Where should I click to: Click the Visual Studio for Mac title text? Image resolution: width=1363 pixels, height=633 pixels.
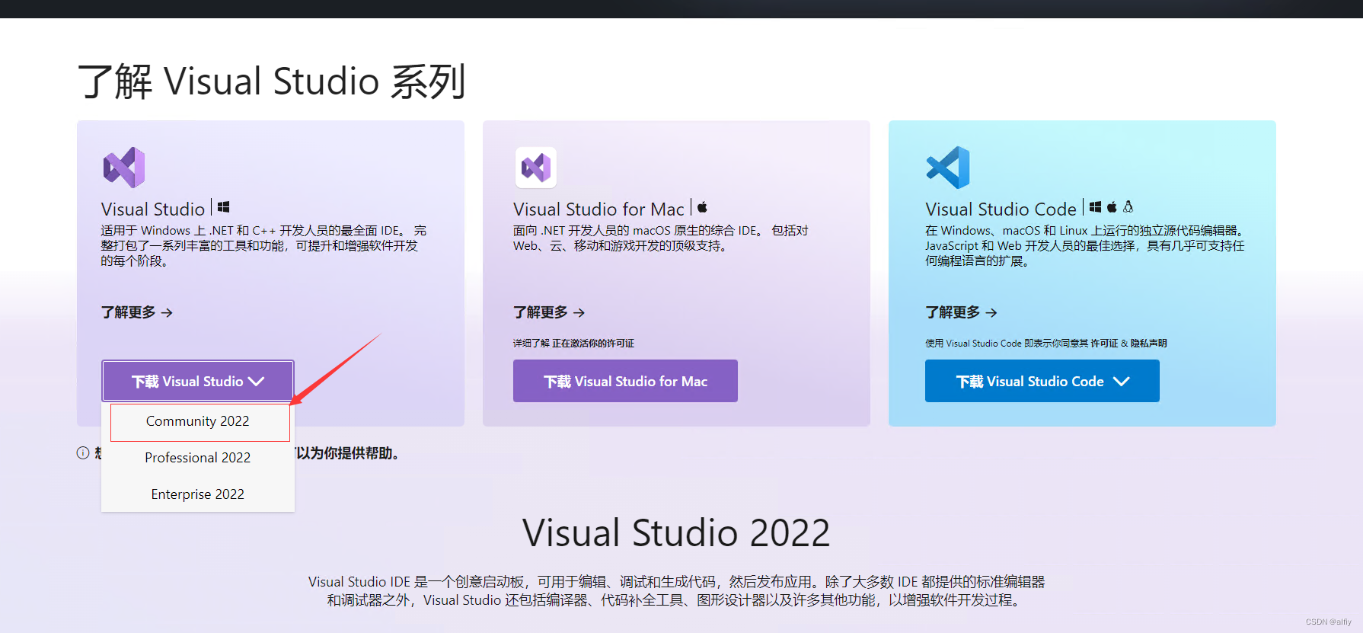(599, 209)
